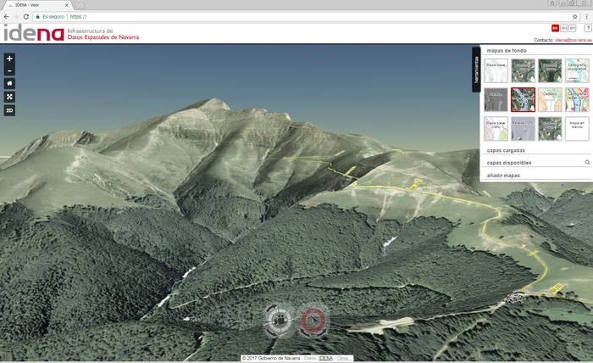593x363 pixels.
Task: Click the camera tilt control wheel
Action: pos(279,321)
